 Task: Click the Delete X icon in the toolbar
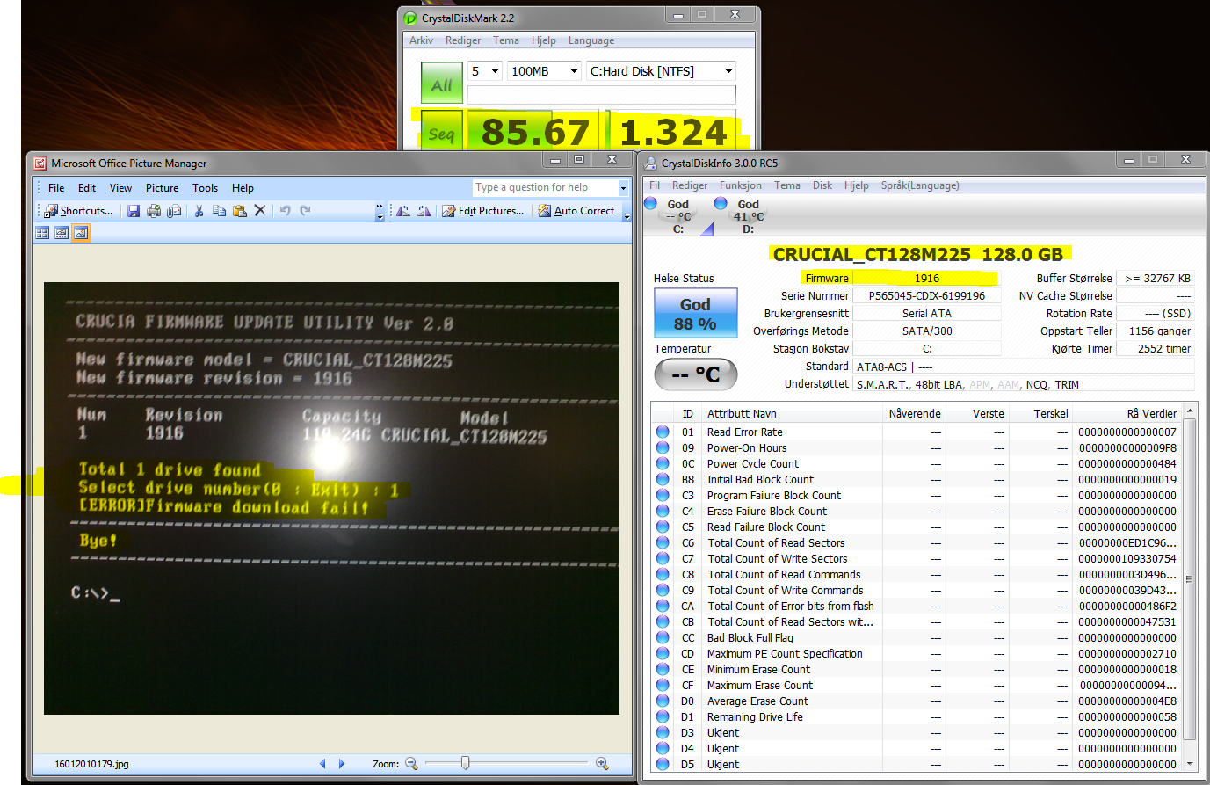coord(260,211)
